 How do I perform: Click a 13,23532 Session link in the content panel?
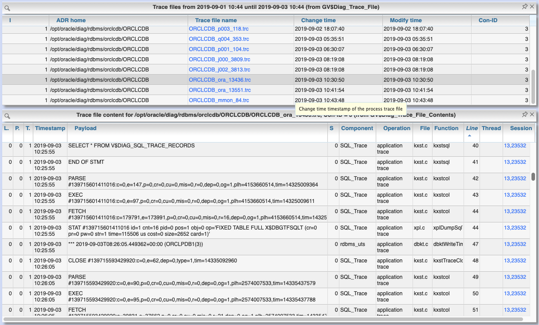tap(515, 145)
